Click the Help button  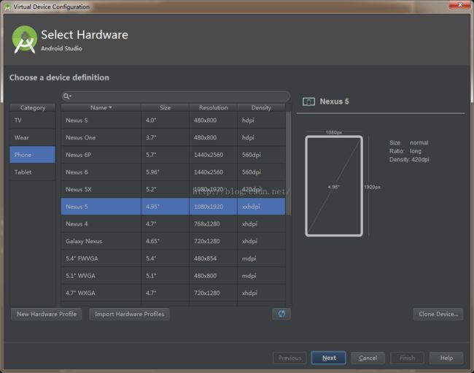click(446, 358)
